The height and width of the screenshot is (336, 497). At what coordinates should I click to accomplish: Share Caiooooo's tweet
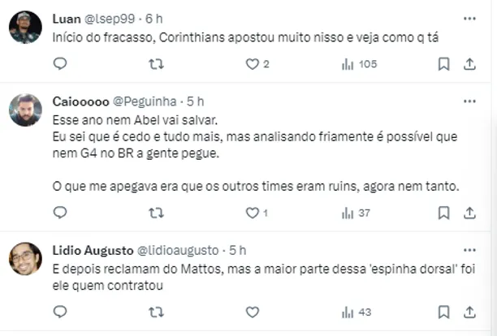tap(469, 213)
